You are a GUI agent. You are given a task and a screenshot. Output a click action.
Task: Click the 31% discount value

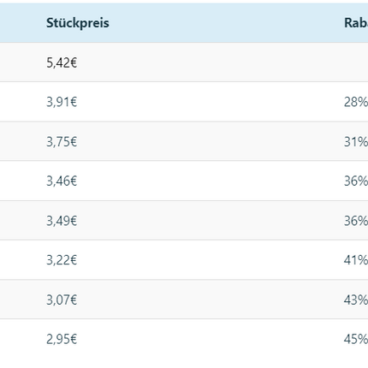[356, 141]
